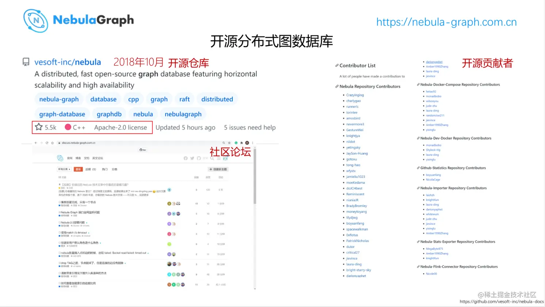Click the browser forward arrow
This screenshot has width=545, height=307.
point(41,143)
